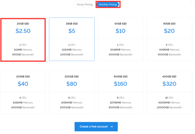Click the 400GB SSD heading

coord(169,77)
